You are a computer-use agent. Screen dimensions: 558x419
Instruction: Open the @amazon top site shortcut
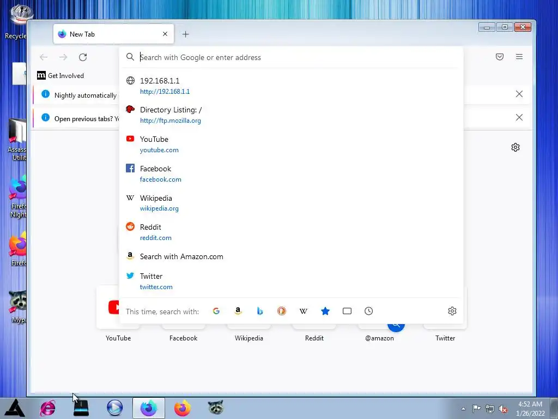click(379, 333)
